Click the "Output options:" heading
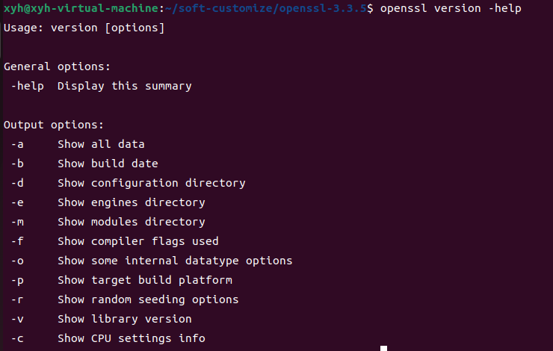This screenshot has width=553, height=351. [x=54, y=125]
